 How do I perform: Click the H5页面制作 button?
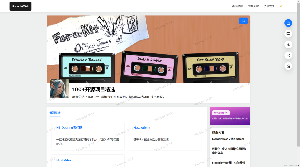tap(221, 113)
